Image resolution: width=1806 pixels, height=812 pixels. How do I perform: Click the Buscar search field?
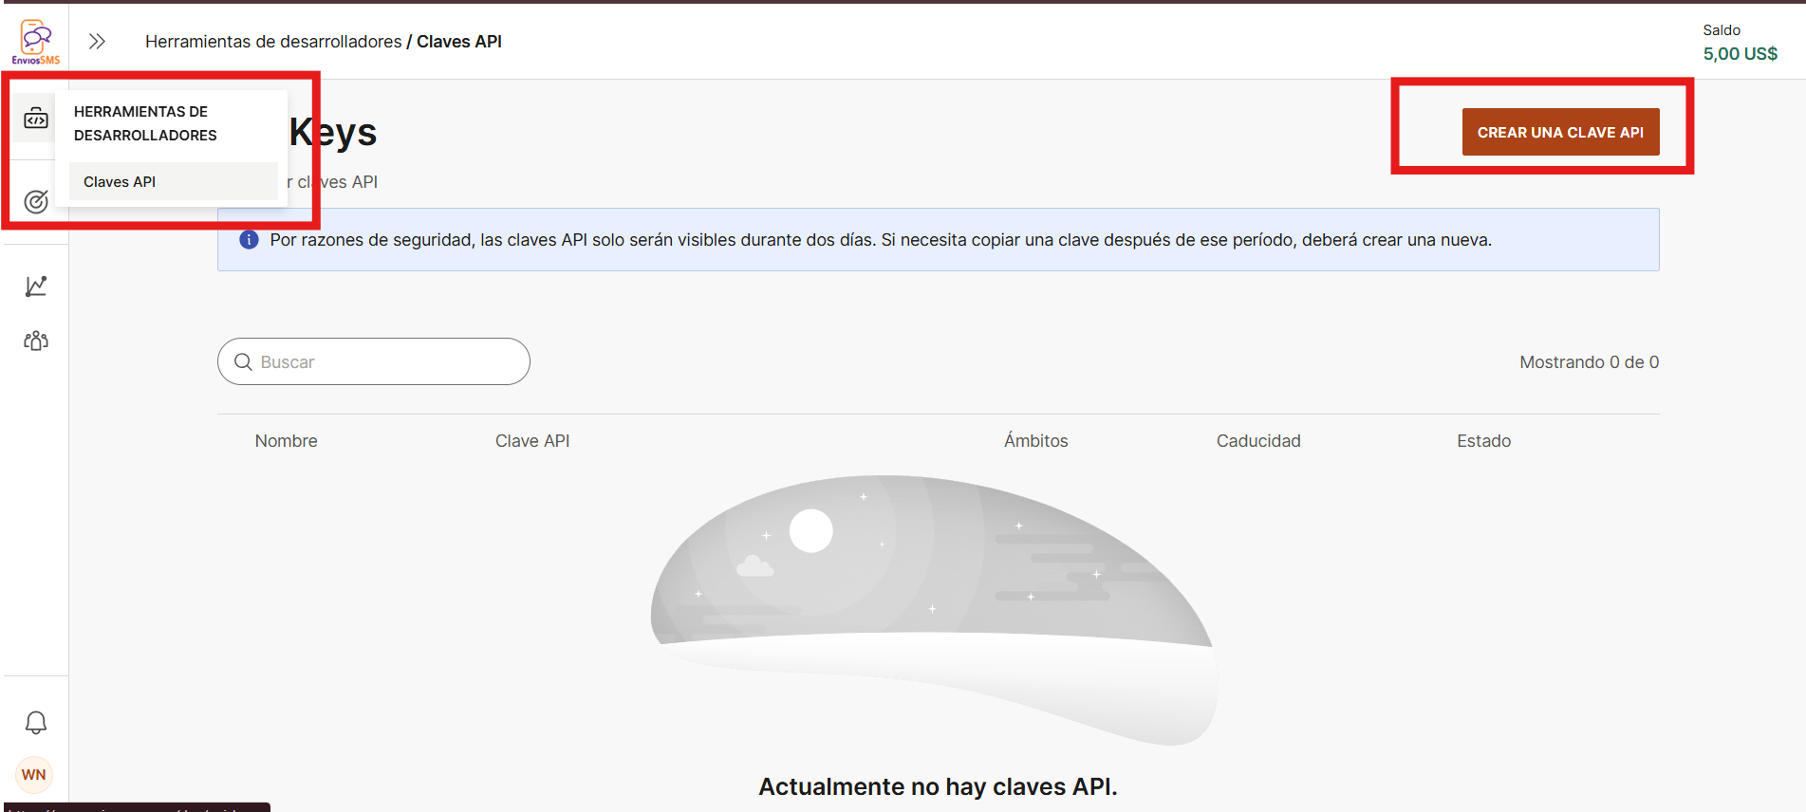point(374,361)
